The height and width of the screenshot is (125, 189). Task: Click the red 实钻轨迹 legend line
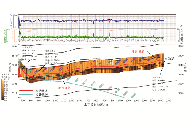click(26, 91)
